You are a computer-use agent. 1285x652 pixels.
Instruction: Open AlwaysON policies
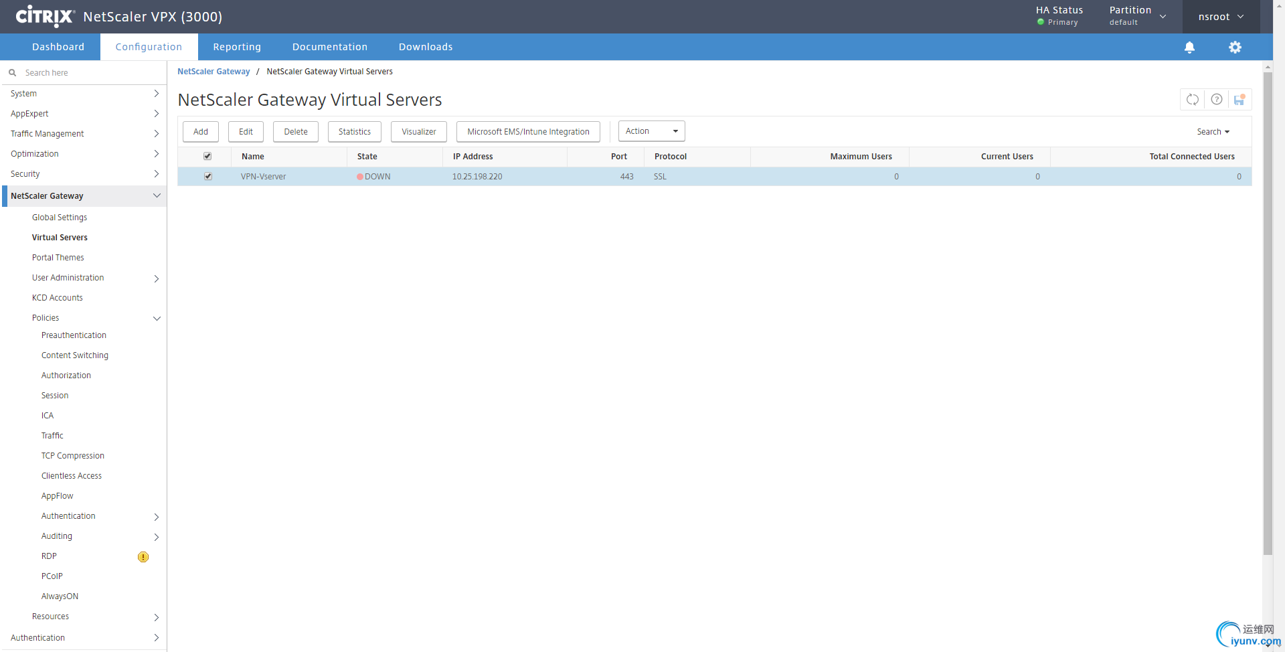(x=60, y=596)
